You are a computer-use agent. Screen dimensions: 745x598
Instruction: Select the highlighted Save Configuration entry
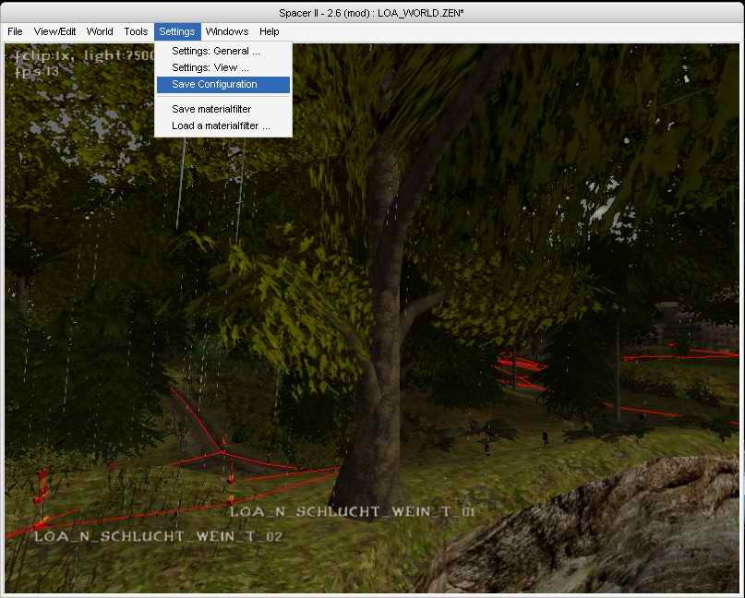(x=214, y=84)
